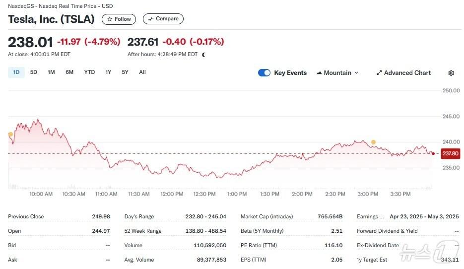Switch to the 5D time range

pyautogui.click(x=34, y=72)
